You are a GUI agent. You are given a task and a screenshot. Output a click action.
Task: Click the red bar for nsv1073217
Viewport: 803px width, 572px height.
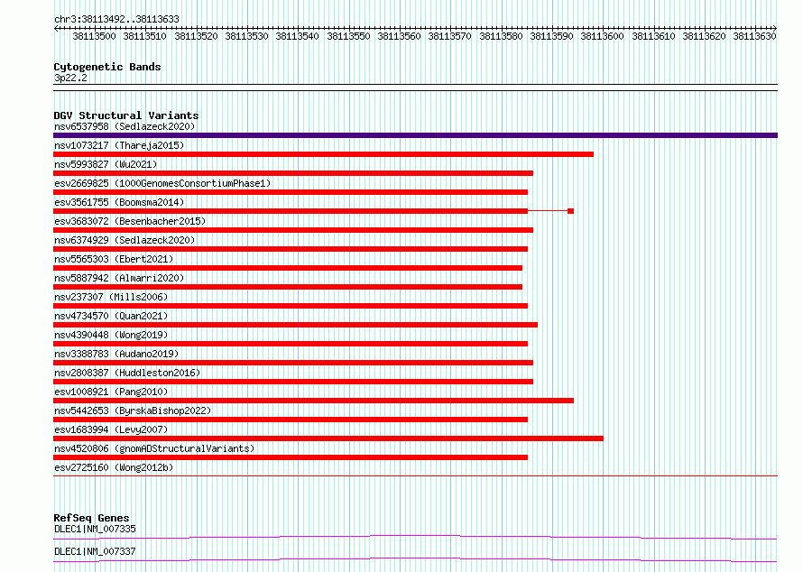pyautogui.click(x=323, y=154)
